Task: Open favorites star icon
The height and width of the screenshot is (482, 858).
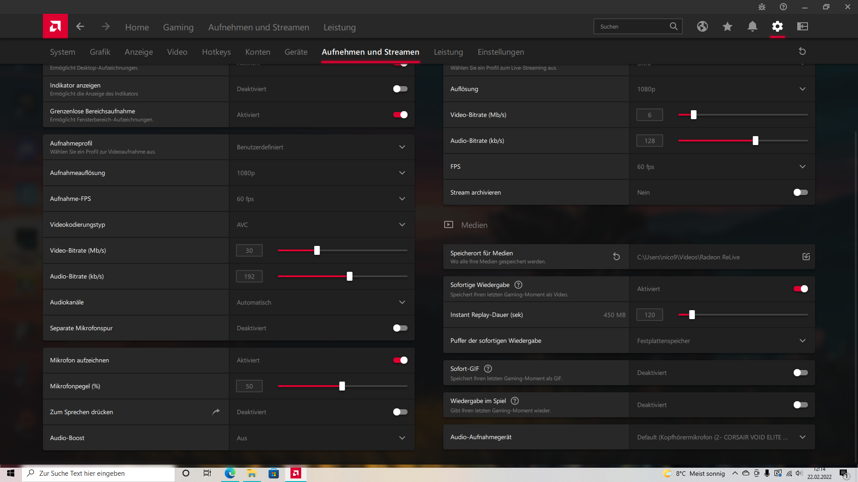Action: pyautogui.click(x=728, y=26)
